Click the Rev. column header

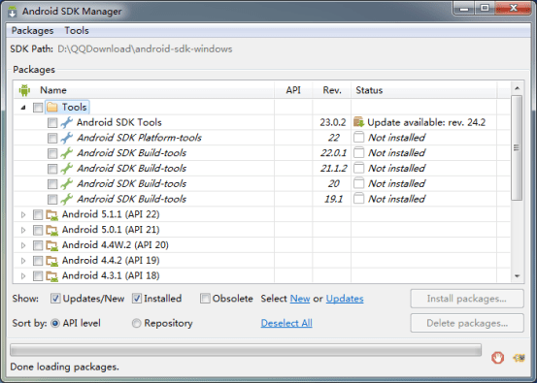click(x=332, y=90)
